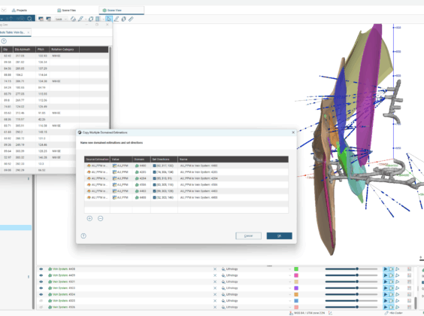This screenshot has width=424, height=316.
Task: Click the OK button in dialog
Action: [280, 236]
